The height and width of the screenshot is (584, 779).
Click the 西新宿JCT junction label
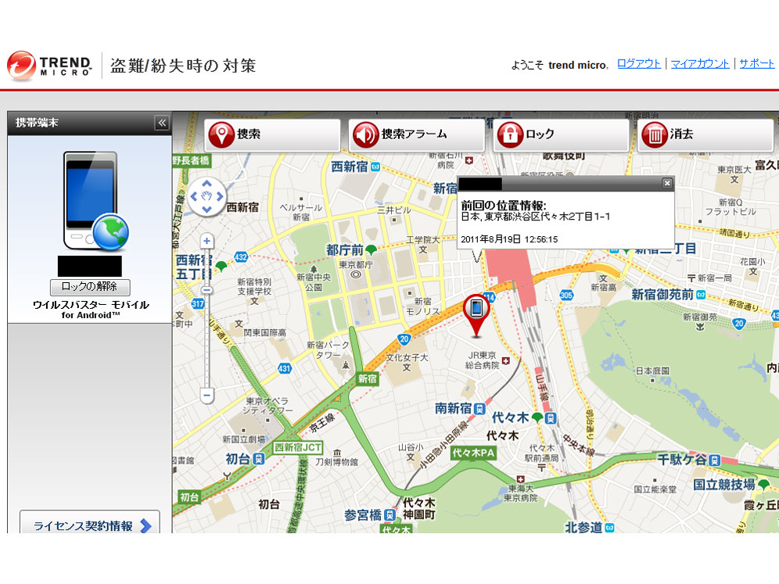click(x=298, y=447)
